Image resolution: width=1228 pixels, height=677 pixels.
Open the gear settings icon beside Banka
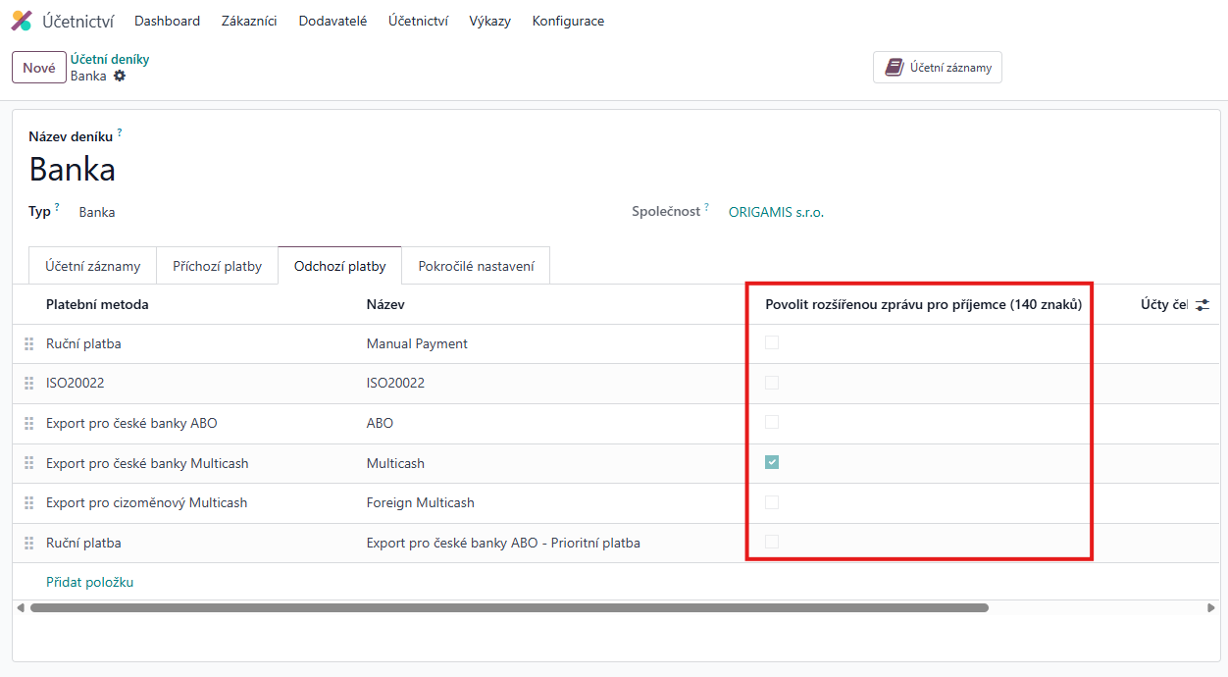pyautogui.click(x=120, y=76)
